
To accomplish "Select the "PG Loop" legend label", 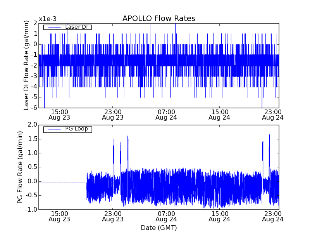I will coord(76,129).
